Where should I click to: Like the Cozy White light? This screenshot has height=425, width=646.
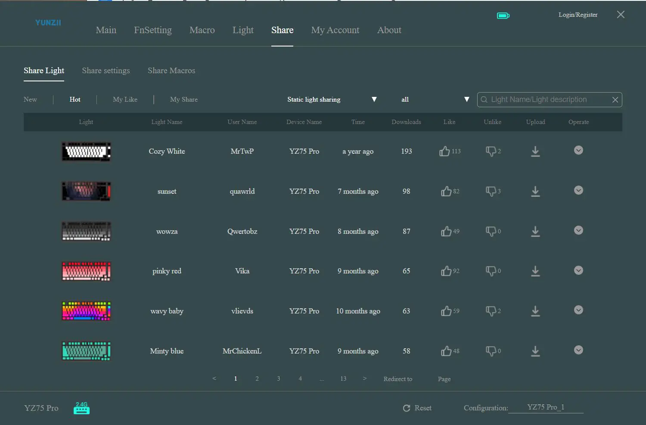click(444, 151)
